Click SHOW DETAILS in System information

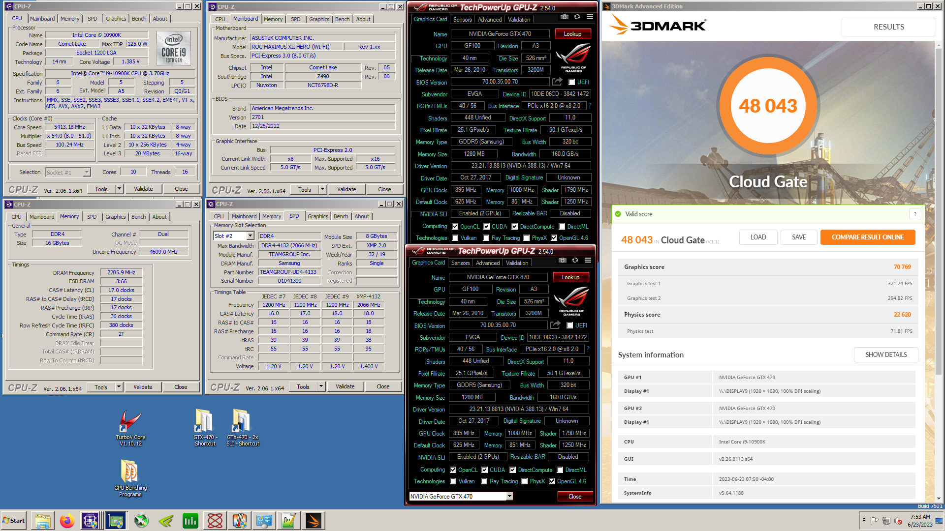pyautogui.click(x=886, y=354)
